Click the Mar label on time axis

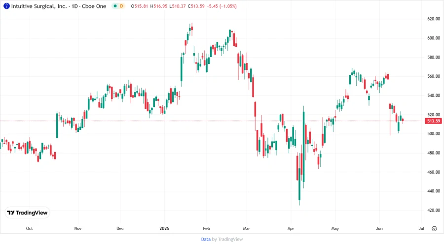point(247,229)
